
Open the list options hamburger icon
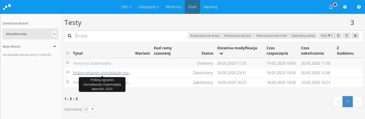pyautogui.click(x=356, y=36)
